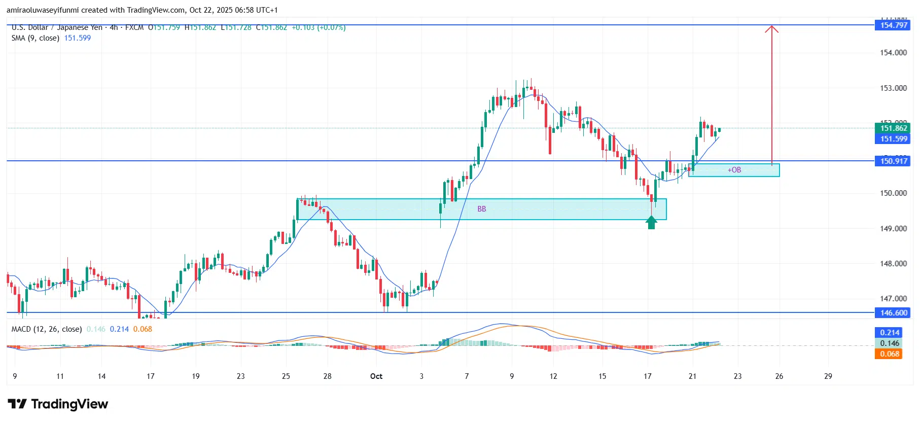Click the 148.000 price axis level
920x423 pixels.
[893, 264]
